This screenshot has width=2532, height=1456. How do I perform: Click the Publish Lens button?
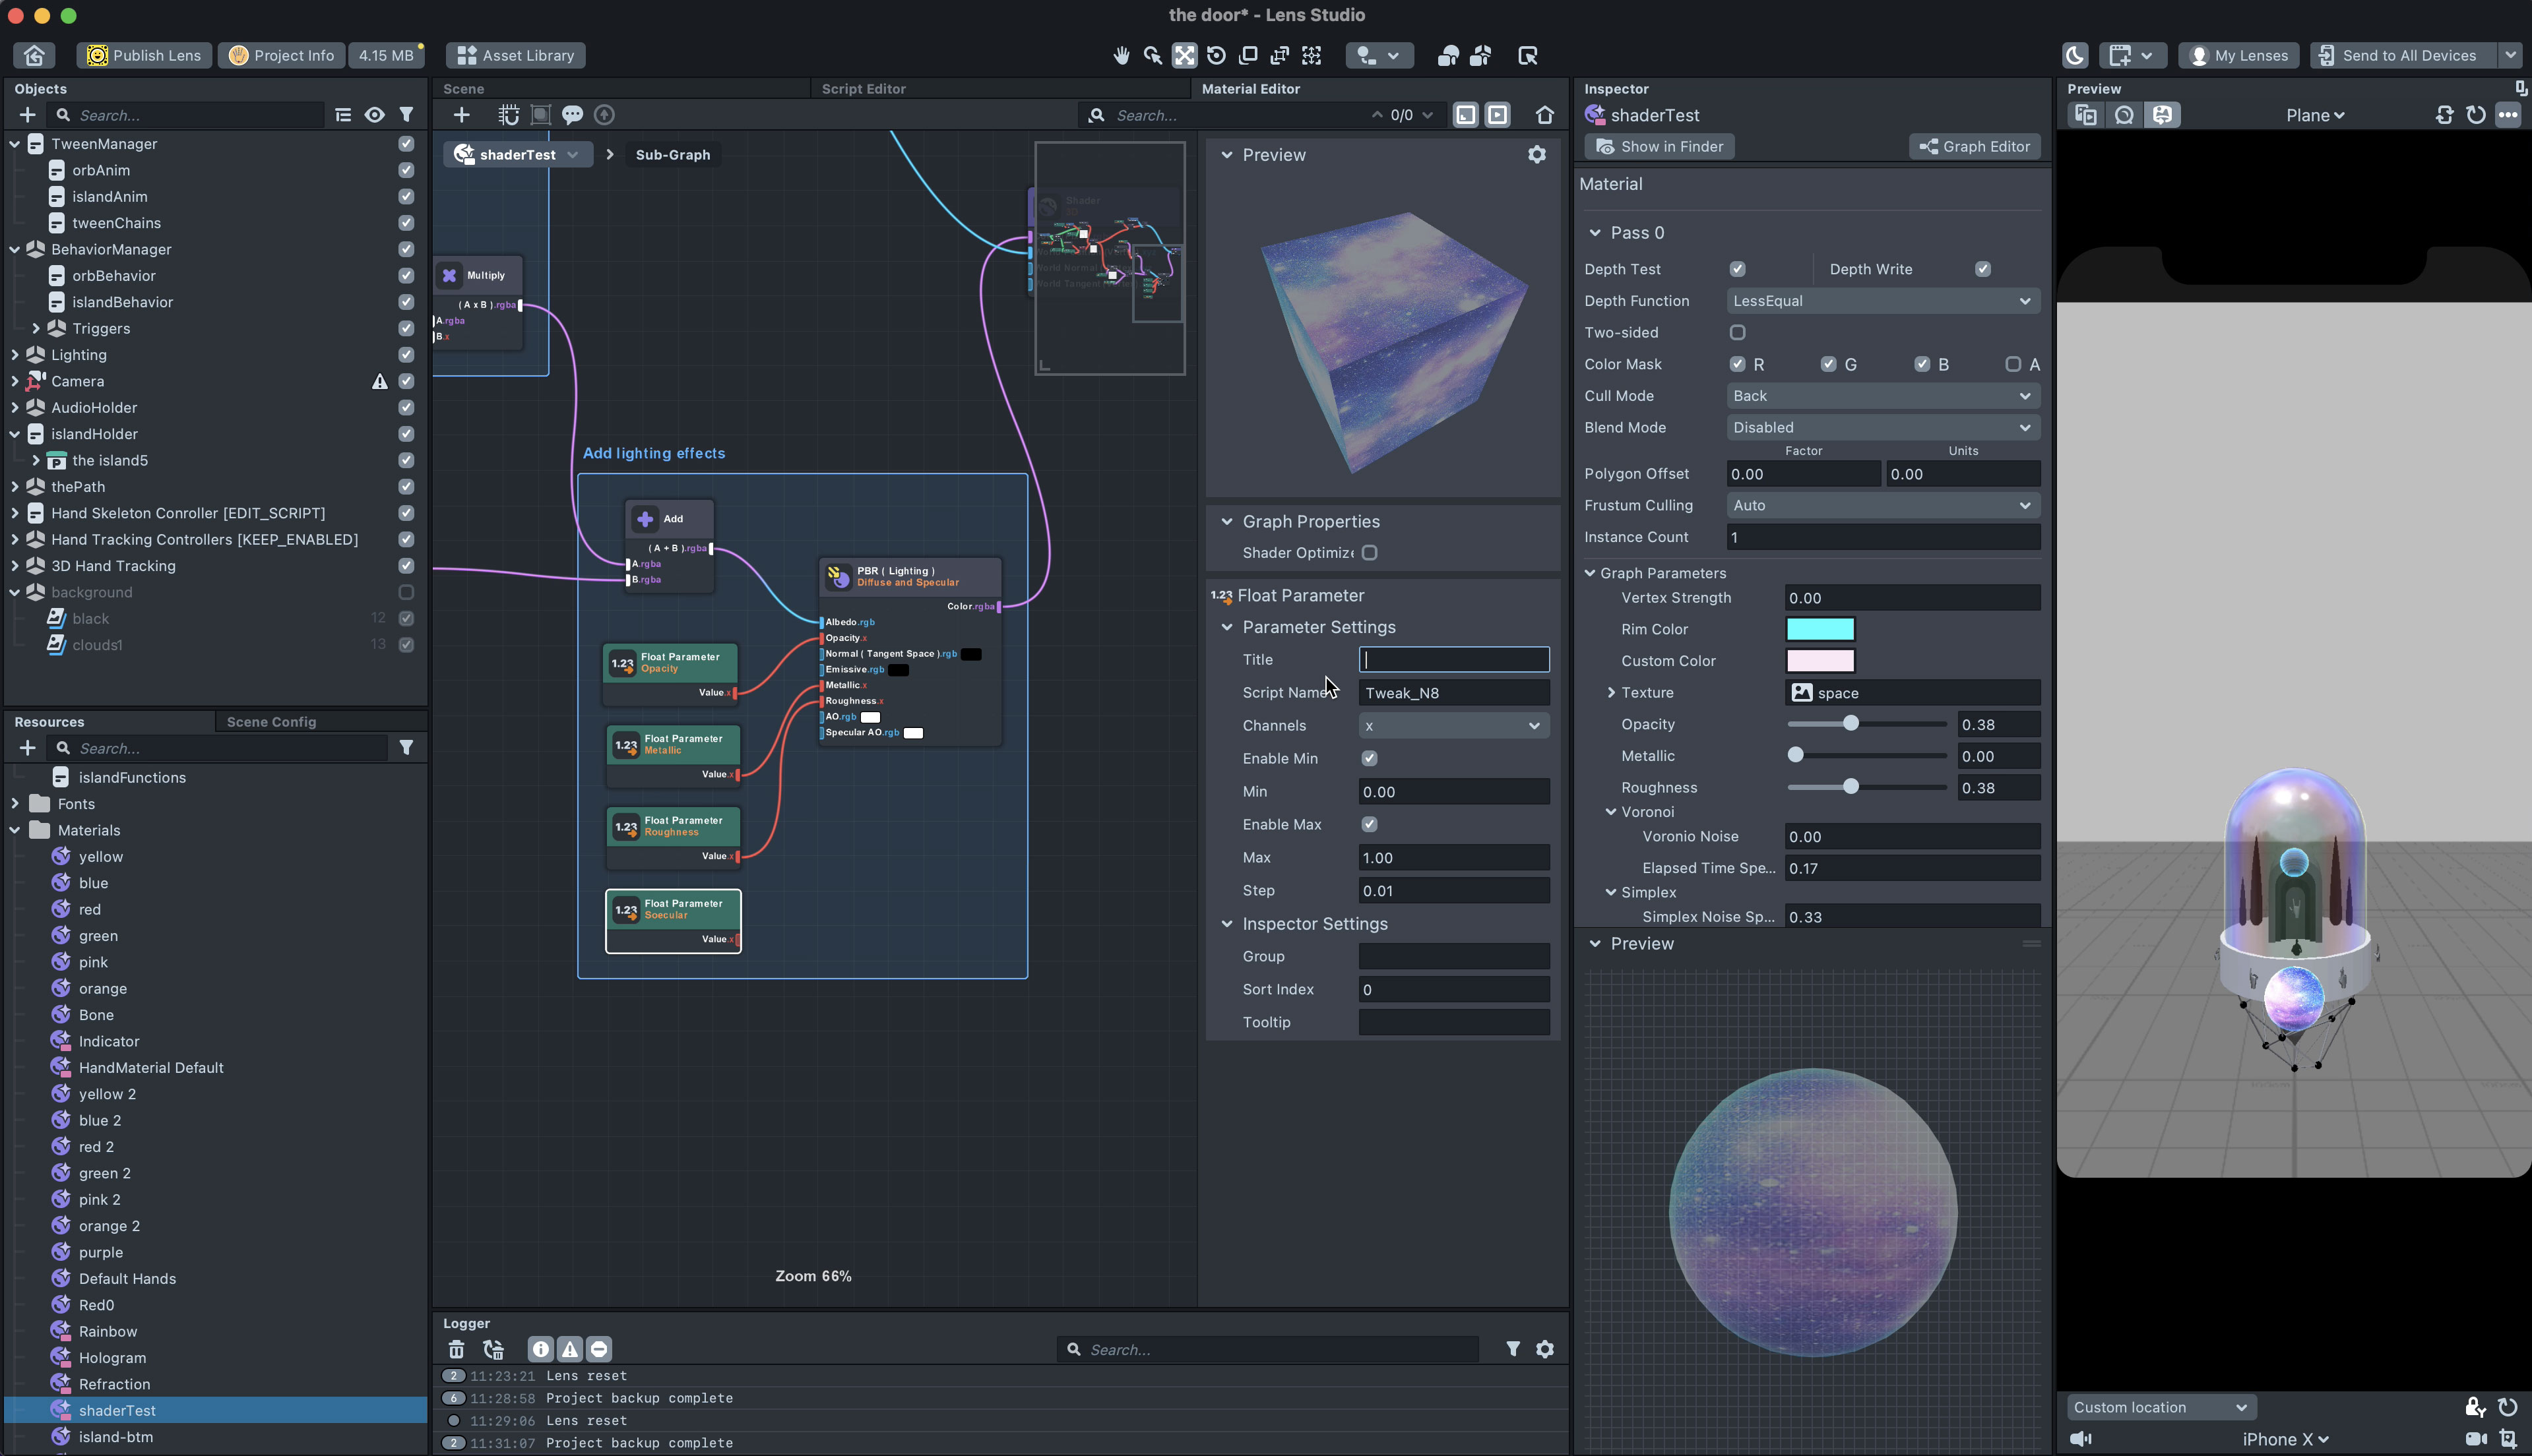[x=143, y=55]
